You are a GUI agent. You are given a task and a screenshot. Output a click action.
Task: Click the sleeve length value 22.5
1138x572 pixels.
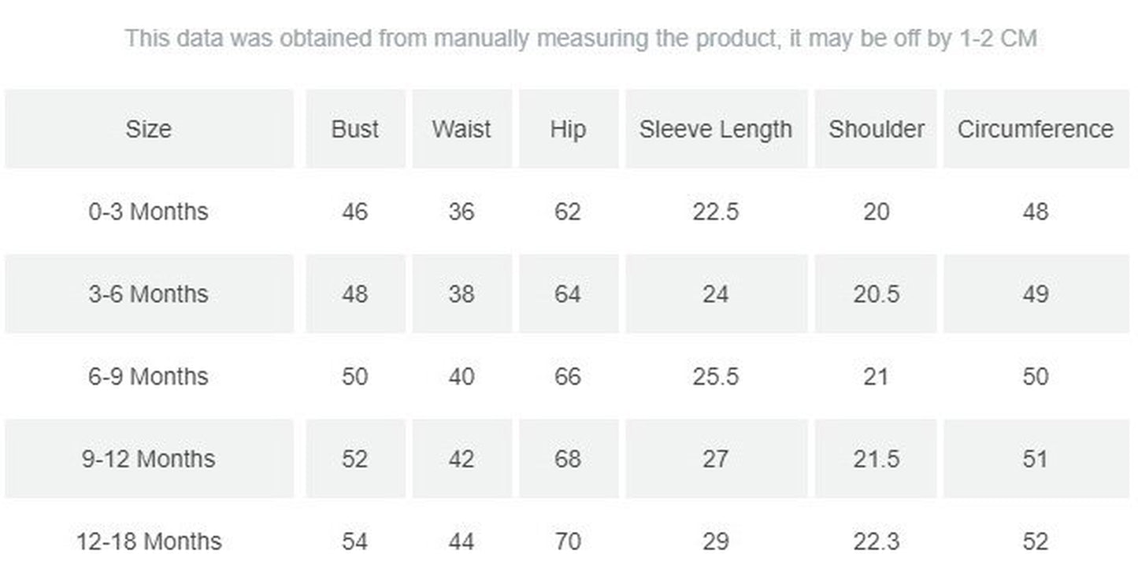pyautogui.click(x=716, y=212)
